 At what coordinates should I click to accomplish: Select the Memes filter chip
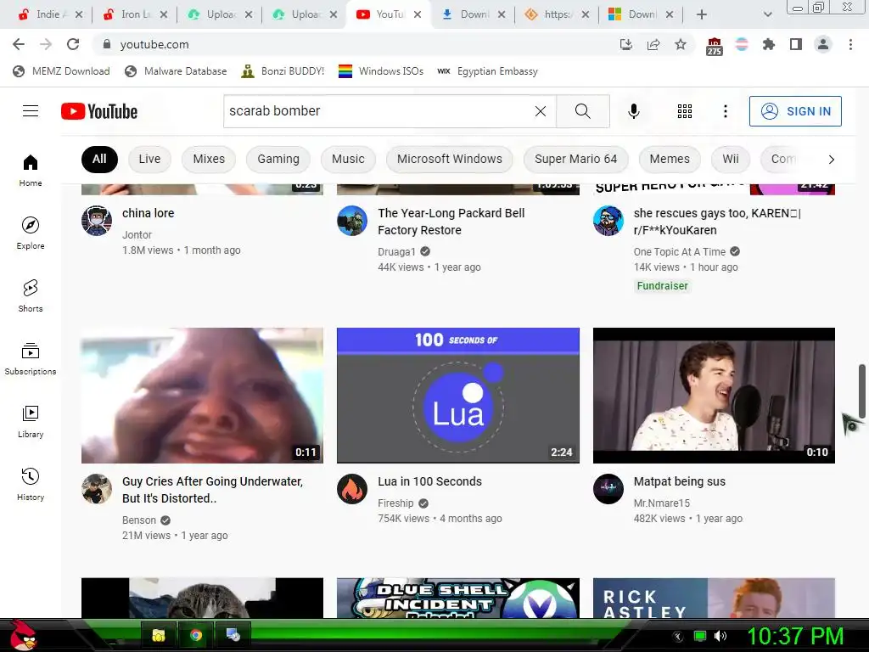670,159
